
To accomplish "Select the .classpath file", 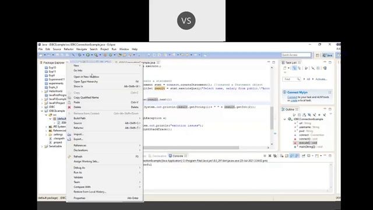I will click(57, 138).
